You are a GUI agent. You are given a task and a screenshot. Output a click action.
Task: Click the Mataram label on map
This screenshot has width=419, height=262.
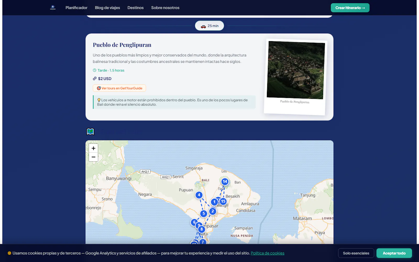pos(302,218)
